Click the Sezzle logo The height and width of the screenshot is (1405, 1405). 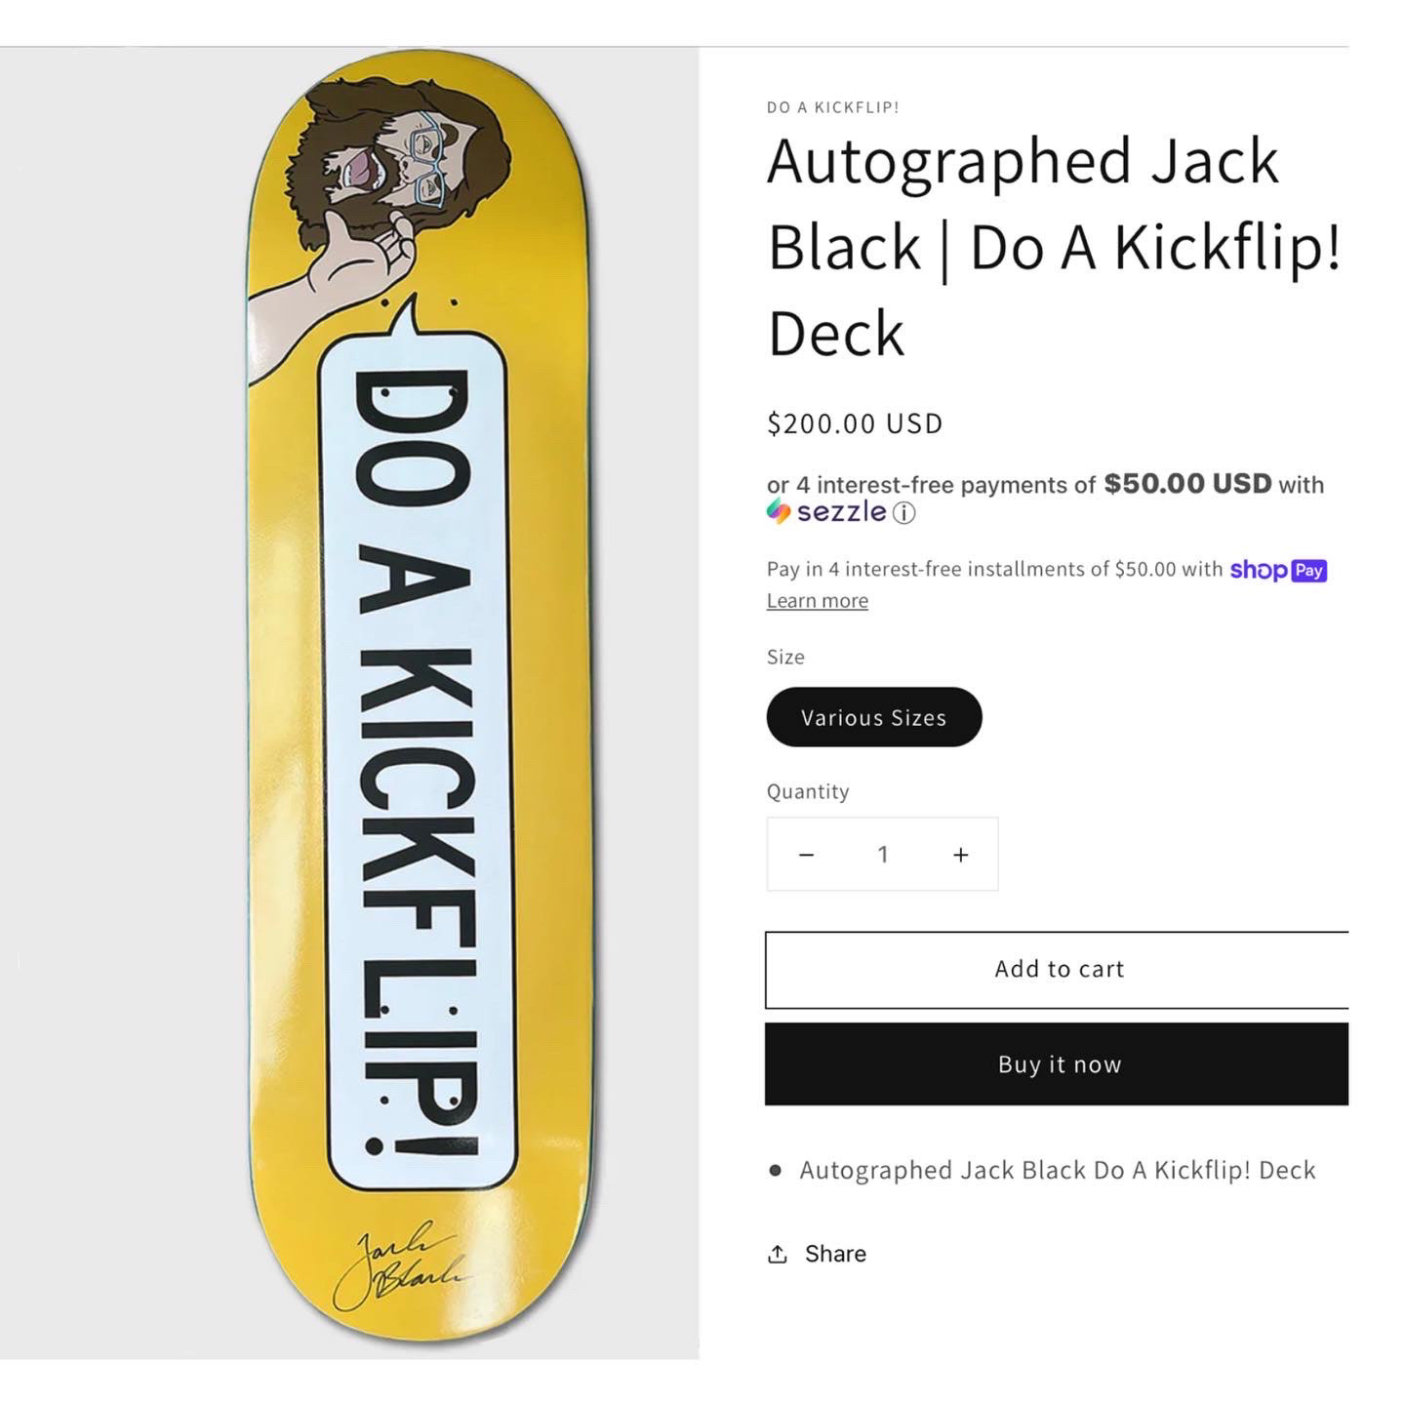pyautogui.click(x=827, y=512)
